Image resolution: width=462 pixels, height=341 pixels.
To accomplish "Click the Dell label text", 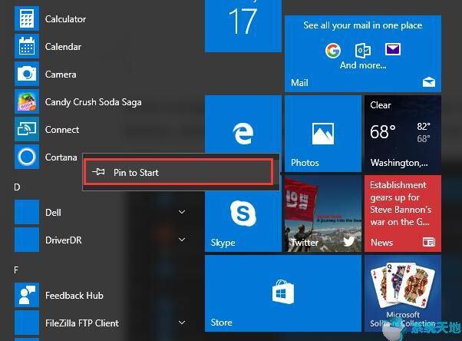I will [53, 213].
